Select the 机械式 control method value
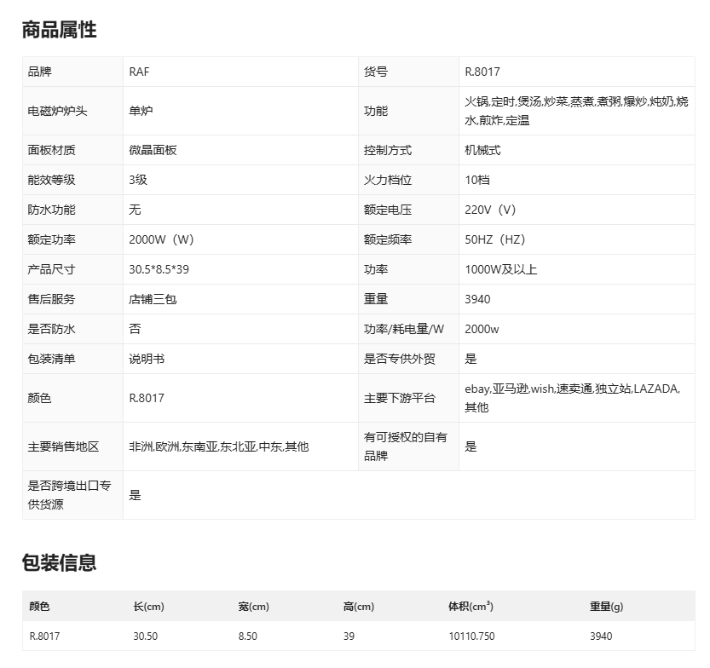Viewport: 710px width, 668px height. (x=482, y=150)
